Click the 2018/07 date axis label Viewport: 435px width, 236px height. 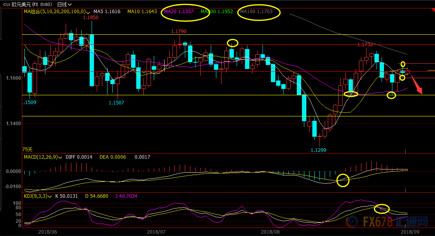click(x=156, y=232)
